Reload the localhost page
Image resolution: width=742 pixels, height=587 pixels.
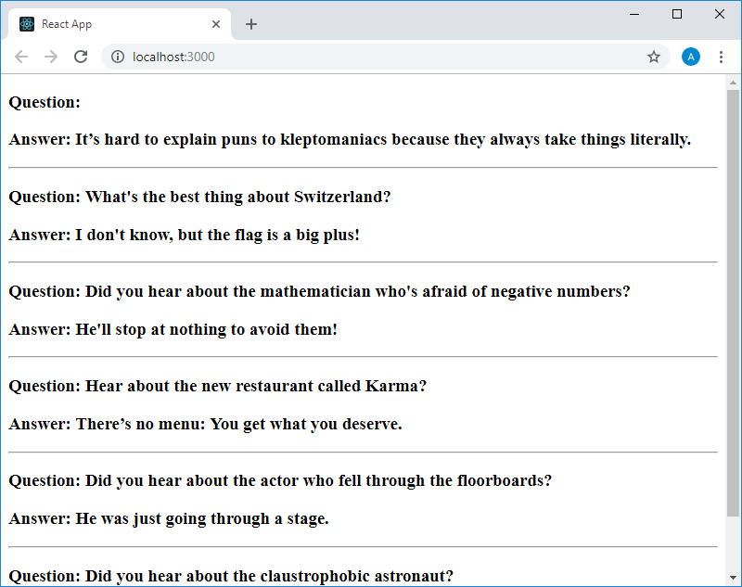pos(81,57)
